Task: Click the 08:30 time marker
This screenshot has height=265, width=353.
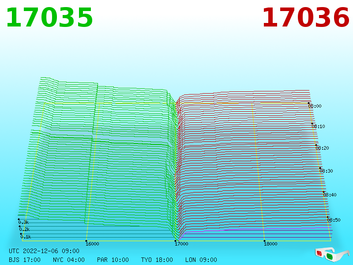Action: pos(326,171)
